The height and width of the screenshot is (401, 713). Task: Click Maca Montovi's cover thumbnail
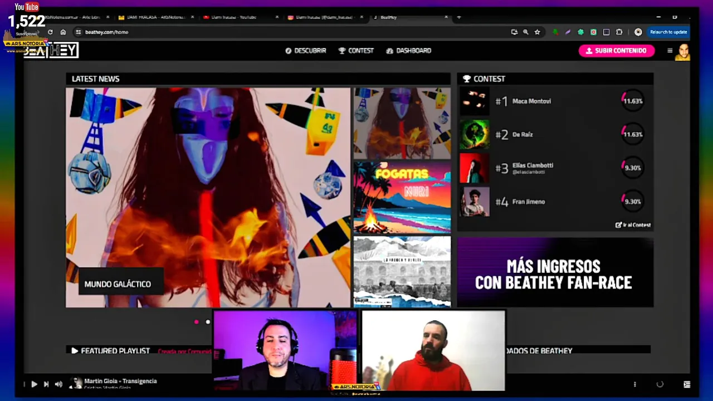pyautogui.click(x=474, y=101)
